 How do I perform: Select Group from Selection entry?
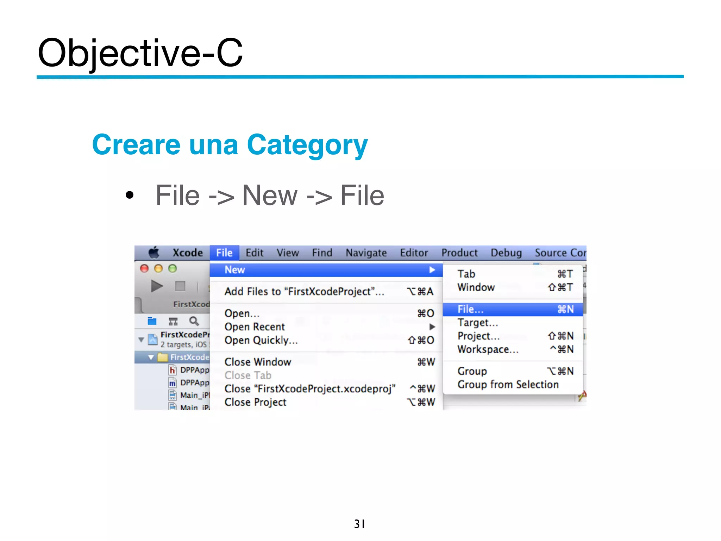click(x=513, y=385)
